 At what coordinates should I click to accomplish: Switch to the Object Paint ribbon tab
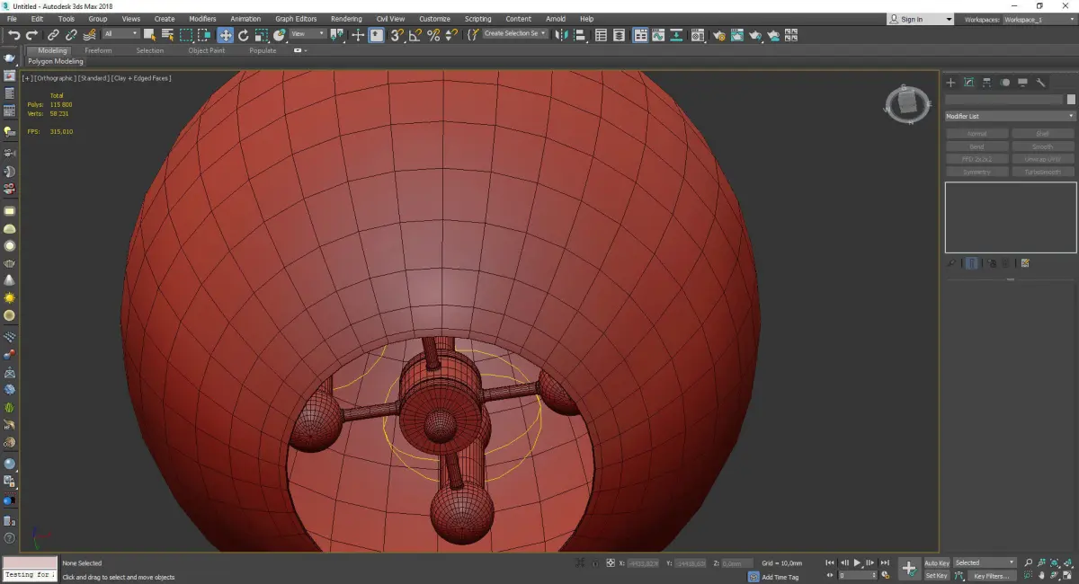click(x=206, y=51)
